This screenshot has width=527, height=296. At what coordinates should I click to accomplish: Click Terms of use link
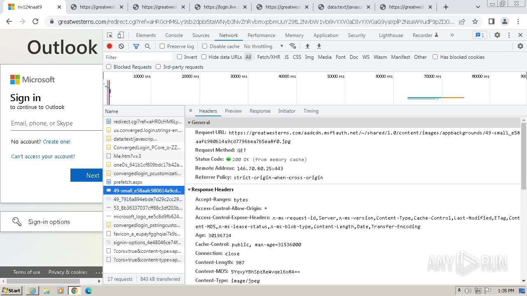27,272
